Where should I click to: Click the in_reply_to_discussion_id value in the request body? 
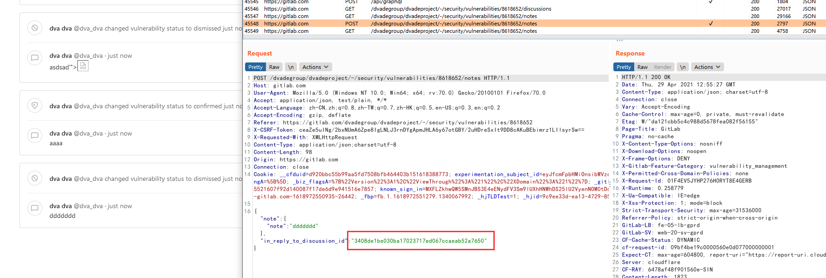coord(419,241)
